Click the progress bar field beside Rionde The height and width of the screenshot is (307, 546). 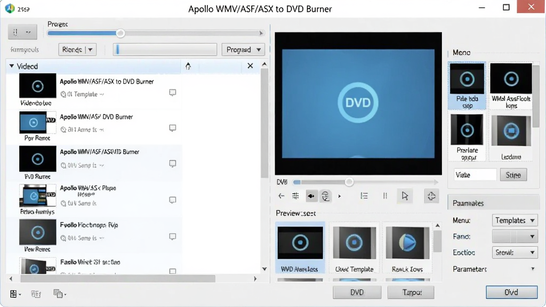click(x=165, y=50)
